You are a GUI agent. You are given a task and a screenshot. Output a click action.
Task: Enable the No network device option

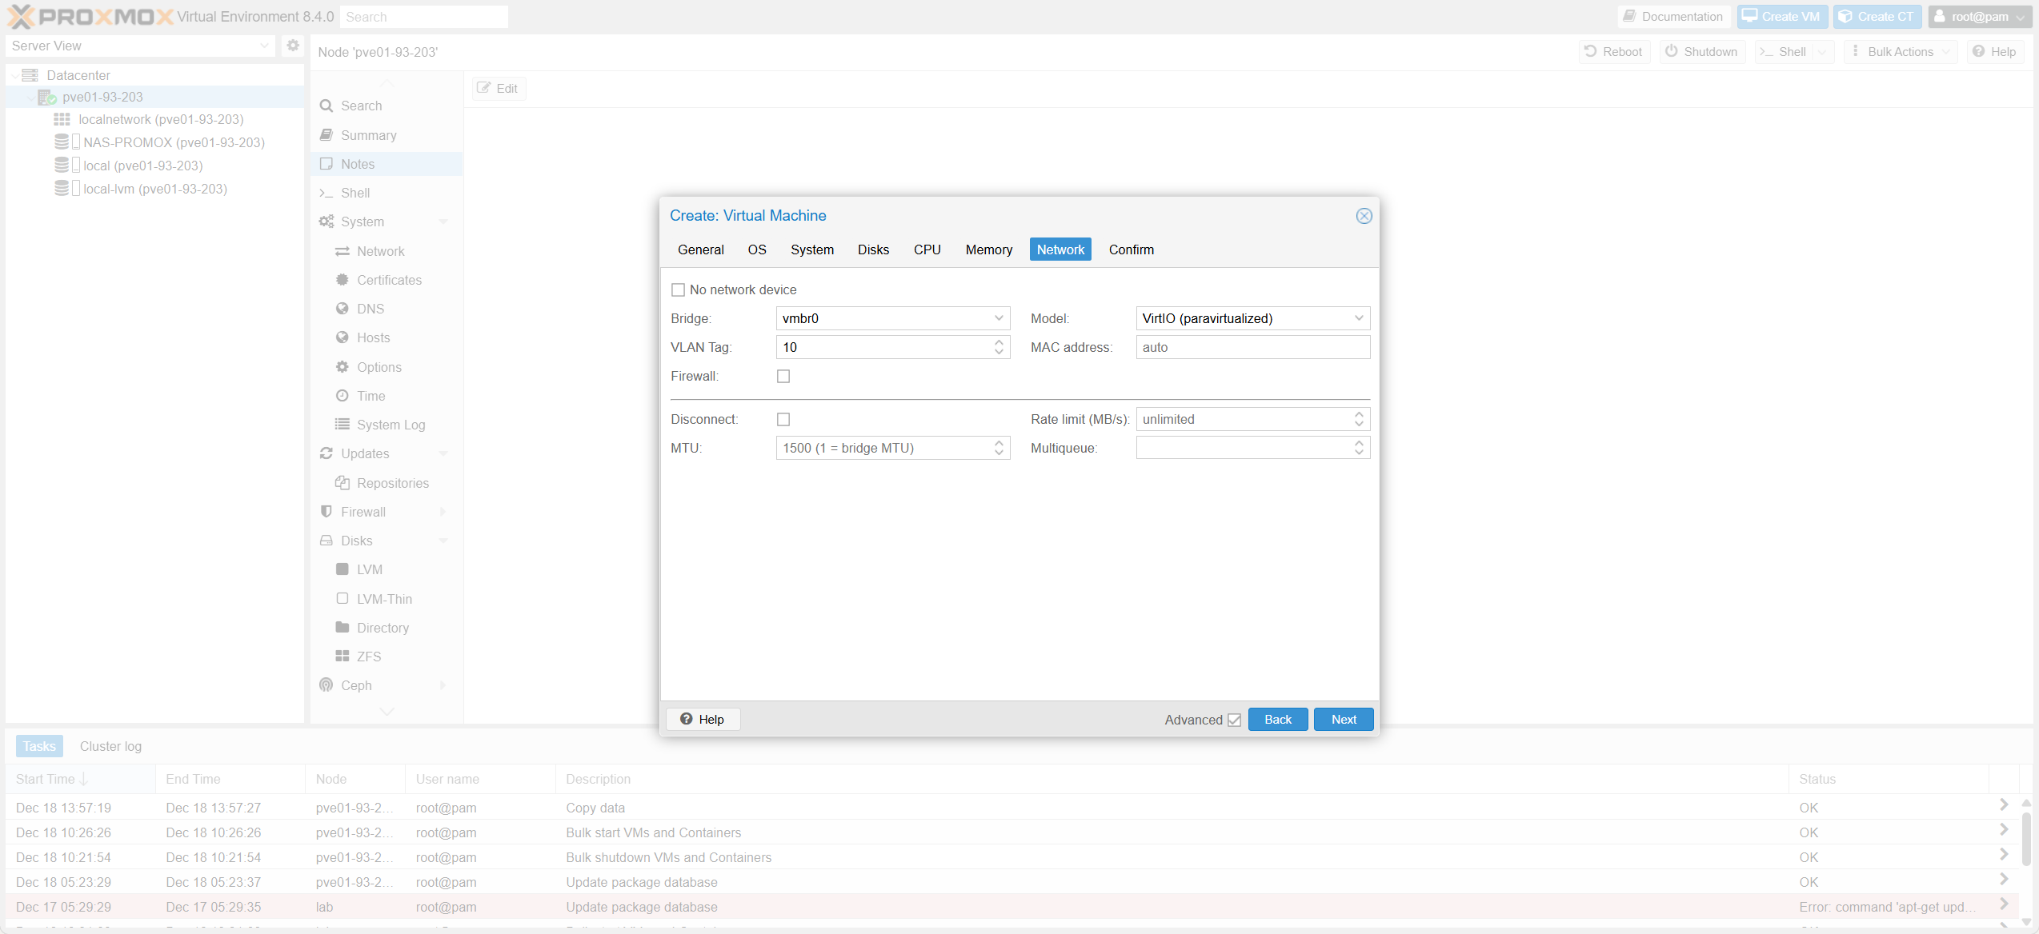[x=679, y=289]
